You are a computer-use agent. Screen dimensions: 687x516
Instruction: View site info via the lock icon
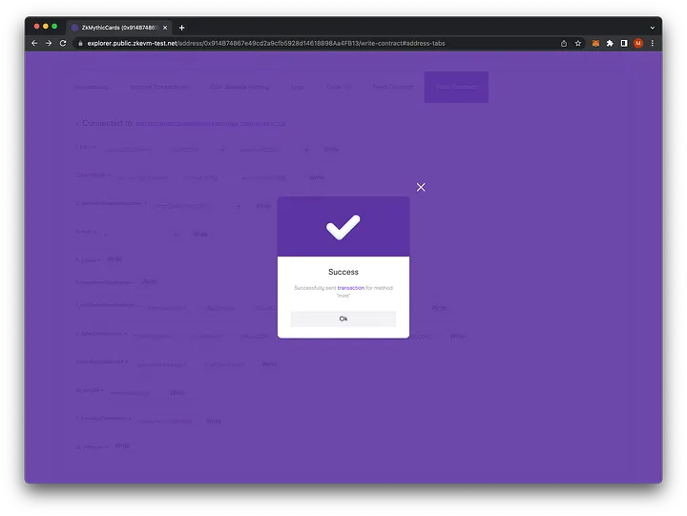pyautogui.click(x=81, y=43)
